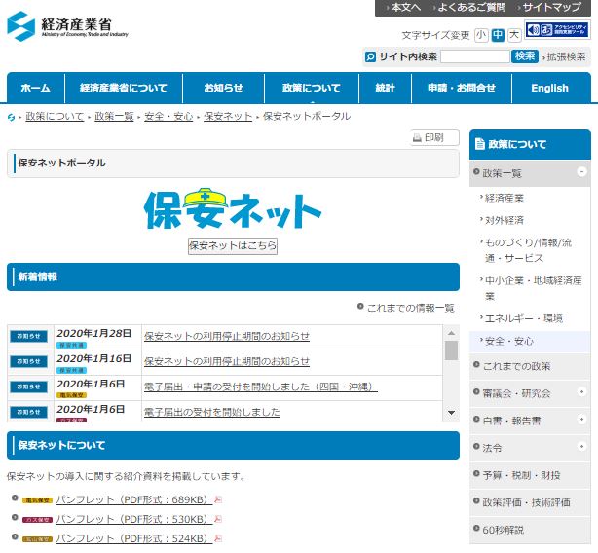Click the 印刷 print button
Viewport: 598px width, 553px height.
[x=434, y=137]
